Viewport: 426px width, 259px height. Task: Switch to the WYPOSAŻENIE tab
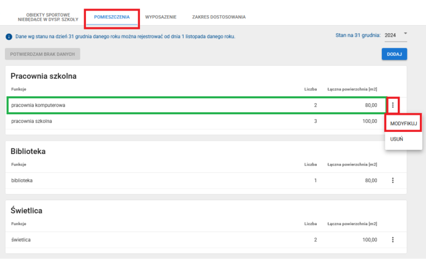(x=161, y=17)
